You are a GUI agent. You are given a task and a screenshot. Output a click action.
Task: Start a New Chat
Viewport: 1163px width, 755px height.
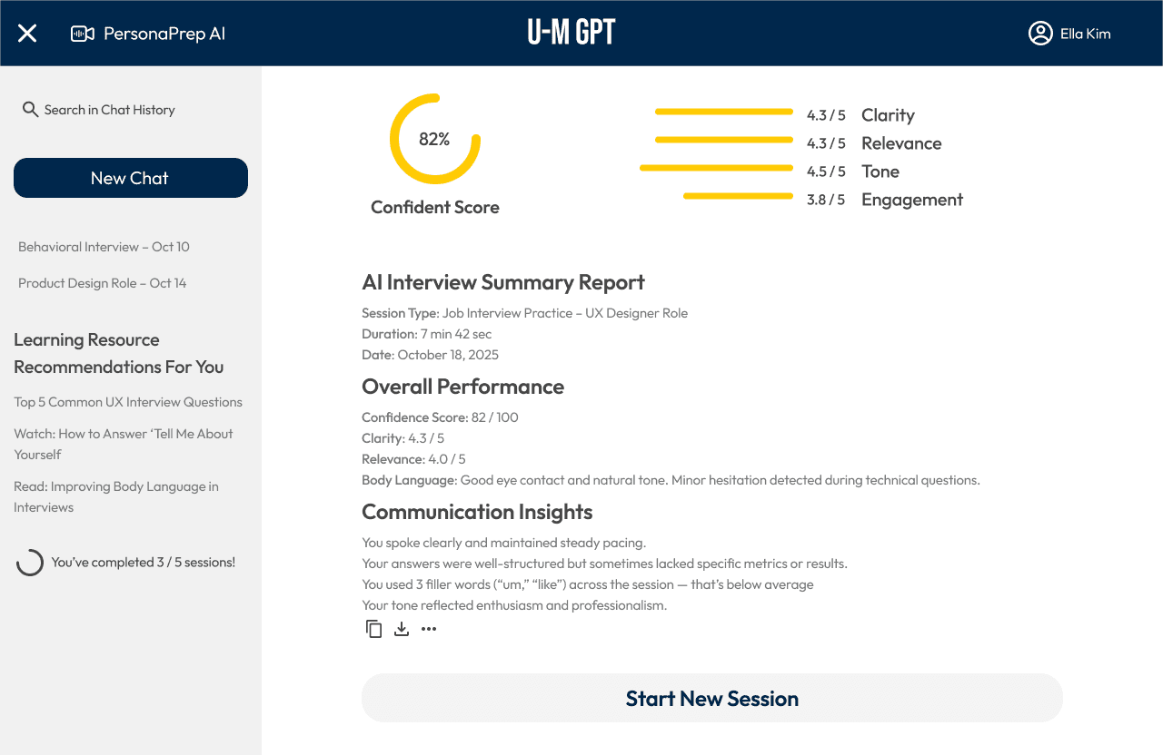coord(131,178)
